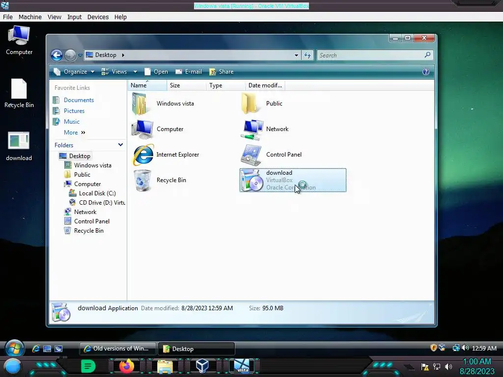Click guest volume speaker tray icon

click(x=465, y=348)
